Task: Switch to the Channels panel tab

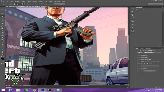Action: pos(148,49)
